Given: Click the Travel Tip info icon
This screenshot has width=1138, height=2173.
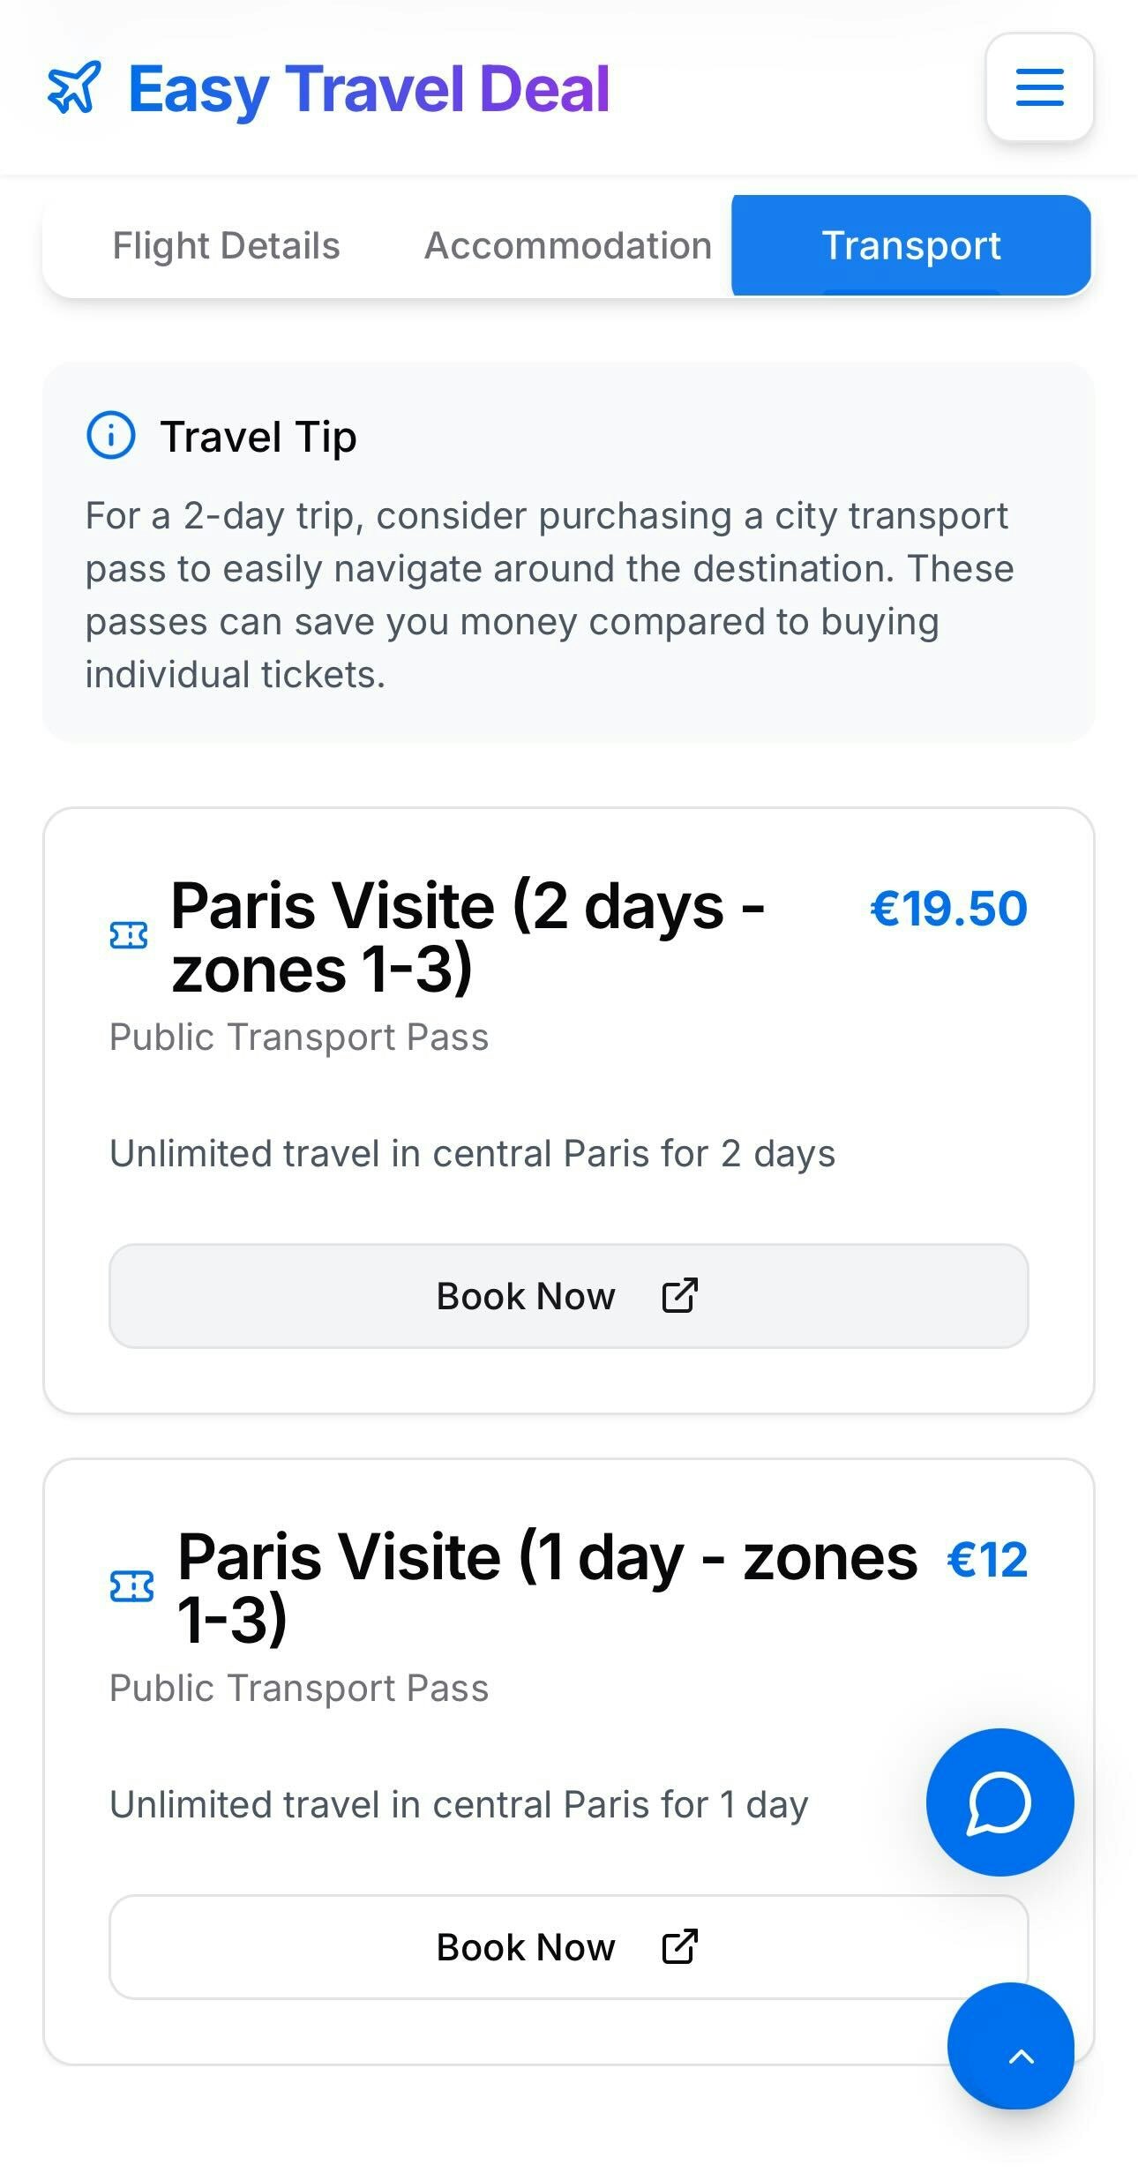Looking at the screenshot, I should pyautogui.click(x=111, y=435).
